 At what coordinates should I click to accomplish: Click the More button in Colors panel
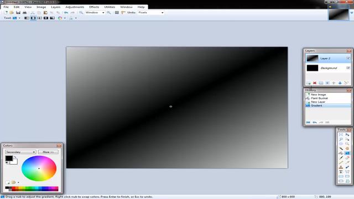(x=48, y=152)
